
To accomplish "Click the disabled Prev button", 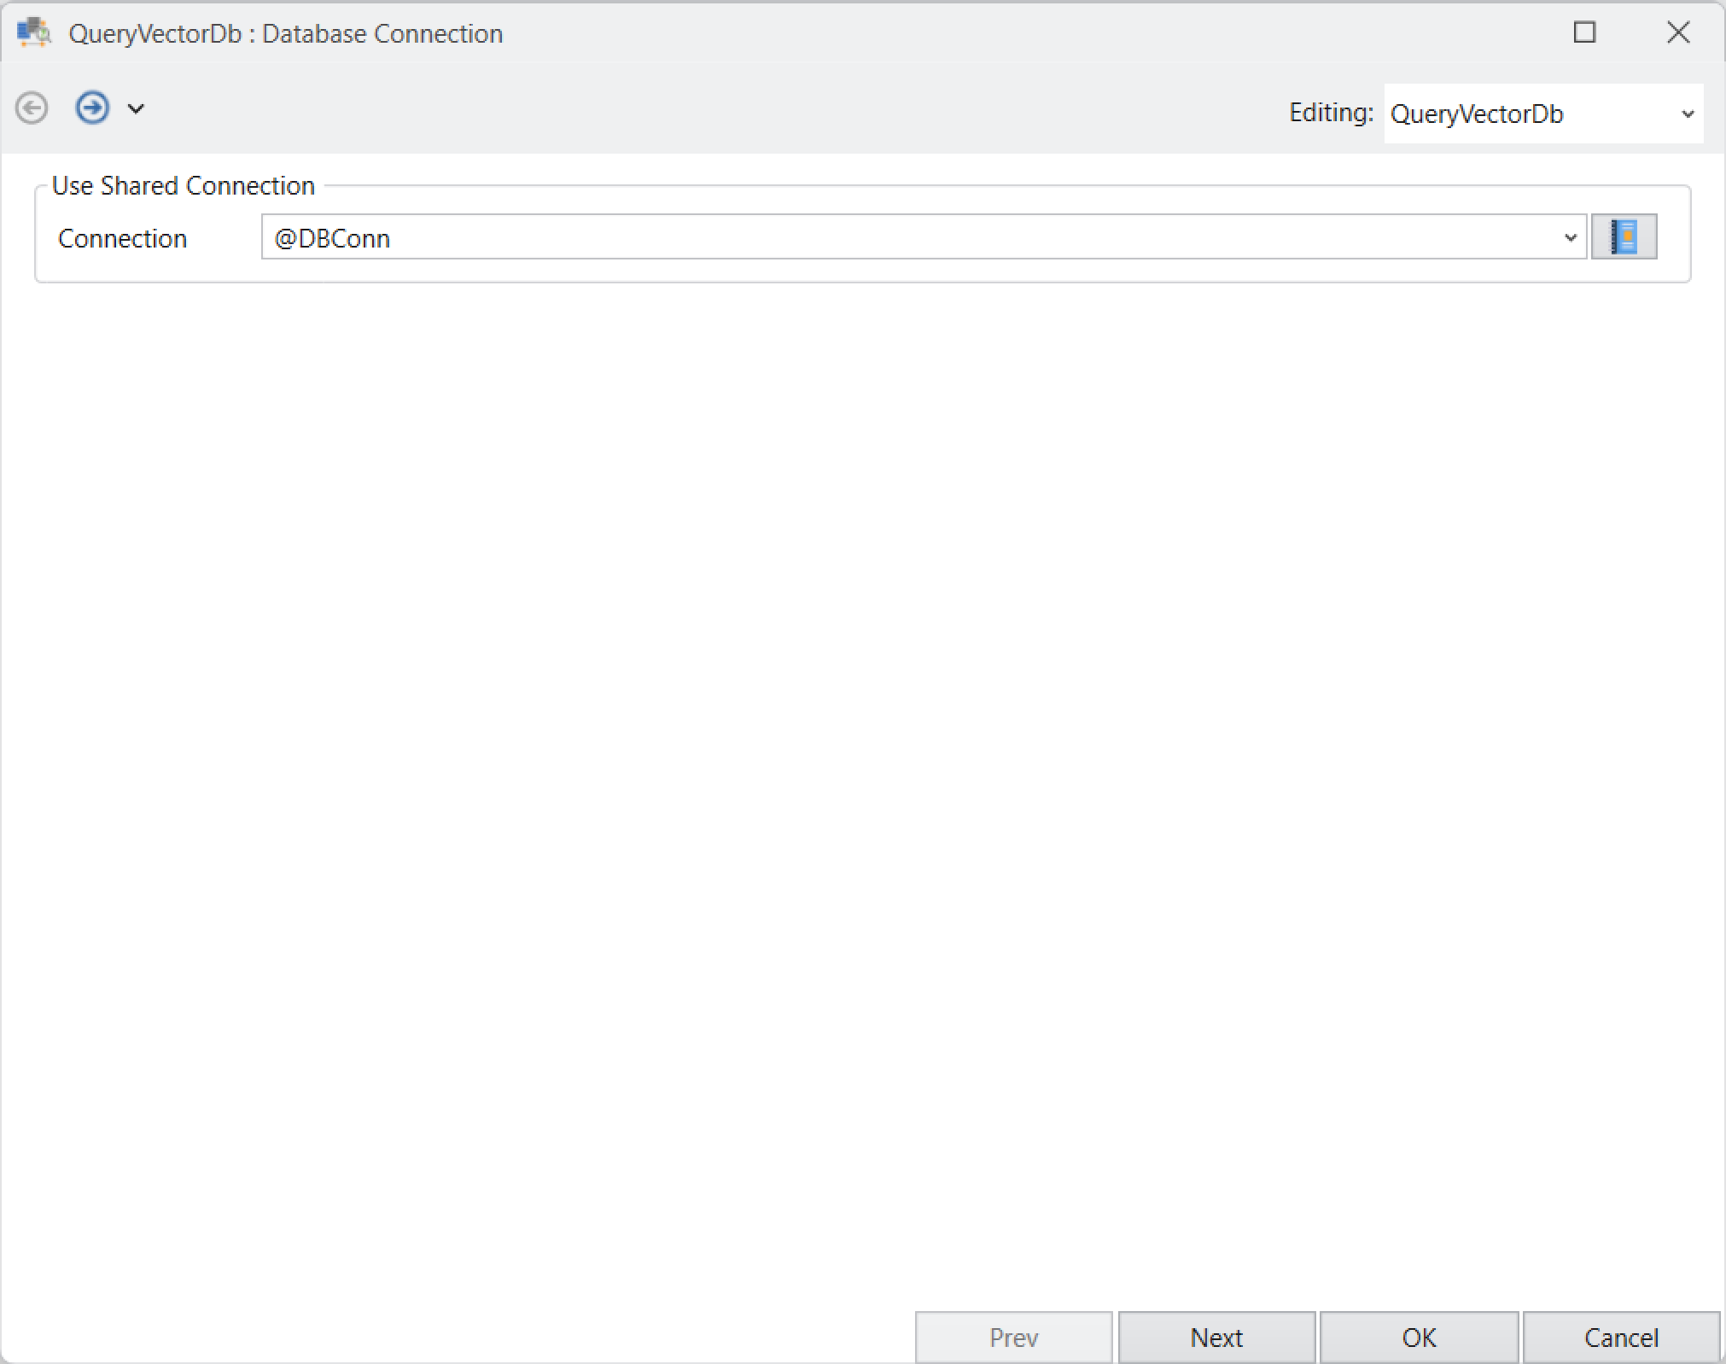I will pos(1013,1337).
